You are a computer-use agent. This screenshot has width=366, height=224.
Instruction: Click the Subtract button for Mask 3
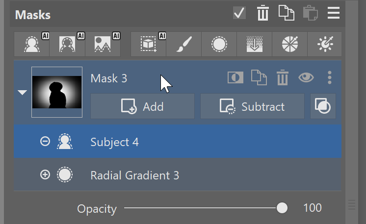pos(252,106)
